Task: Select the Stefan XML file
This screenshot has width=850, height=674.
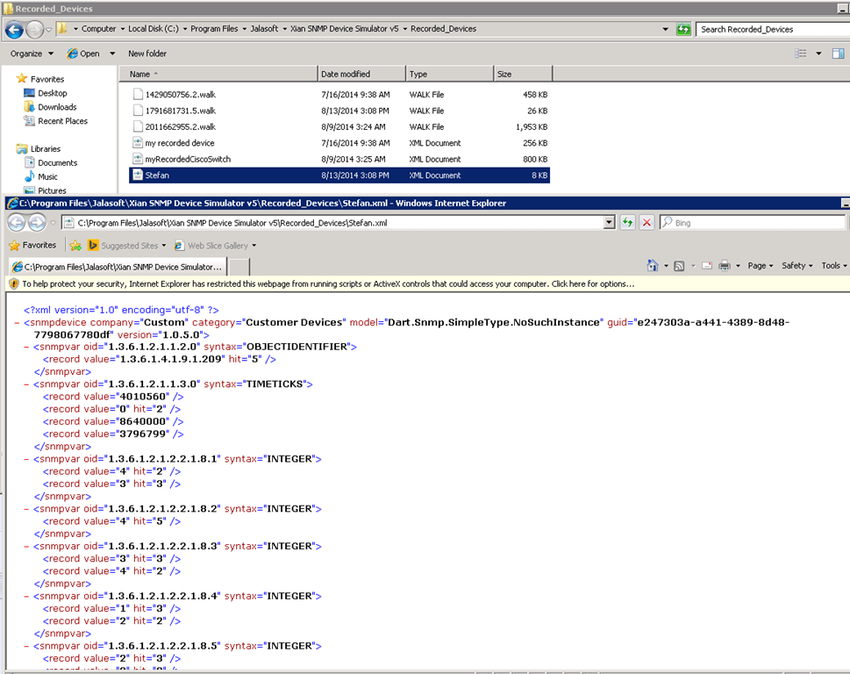Action: pyautogui.click(x=339, y=176)
